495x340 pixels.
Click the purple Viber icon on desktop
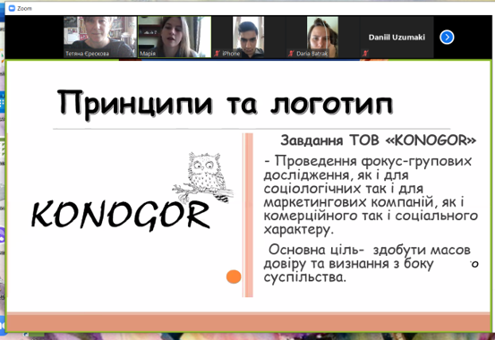[2, 236]
